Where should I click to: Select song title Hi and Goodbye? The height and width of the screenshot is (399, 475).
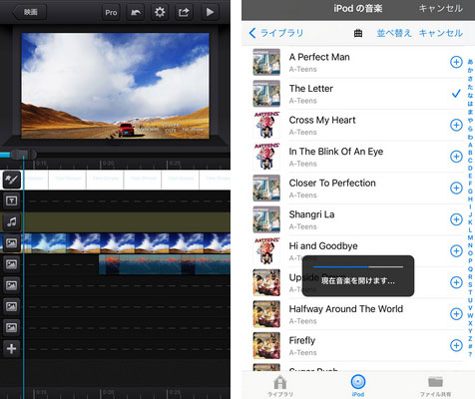pos(323,246)
